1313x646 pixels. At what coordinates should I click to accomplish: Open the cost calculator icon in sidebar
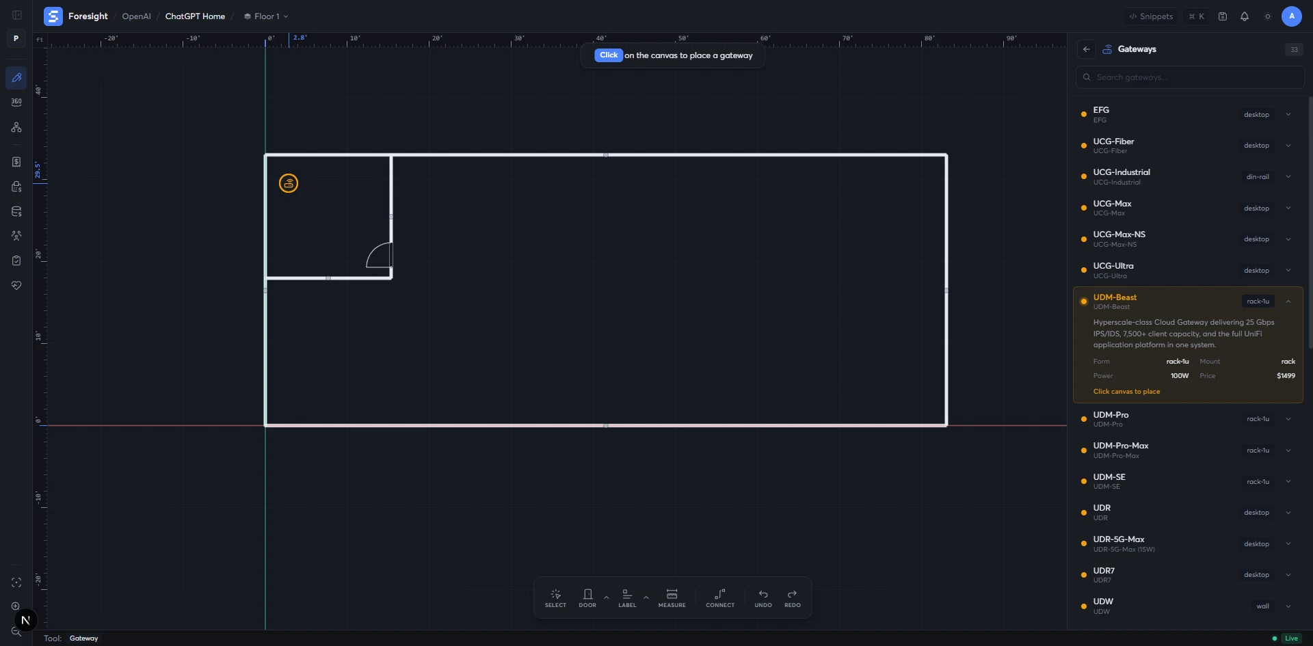pos(16,187)
